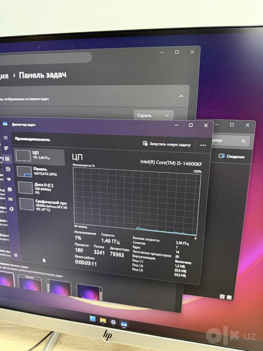Click processor name Intel Core i5-14600KF
This screenshot has height=351, width=263.
click(171, 163)
